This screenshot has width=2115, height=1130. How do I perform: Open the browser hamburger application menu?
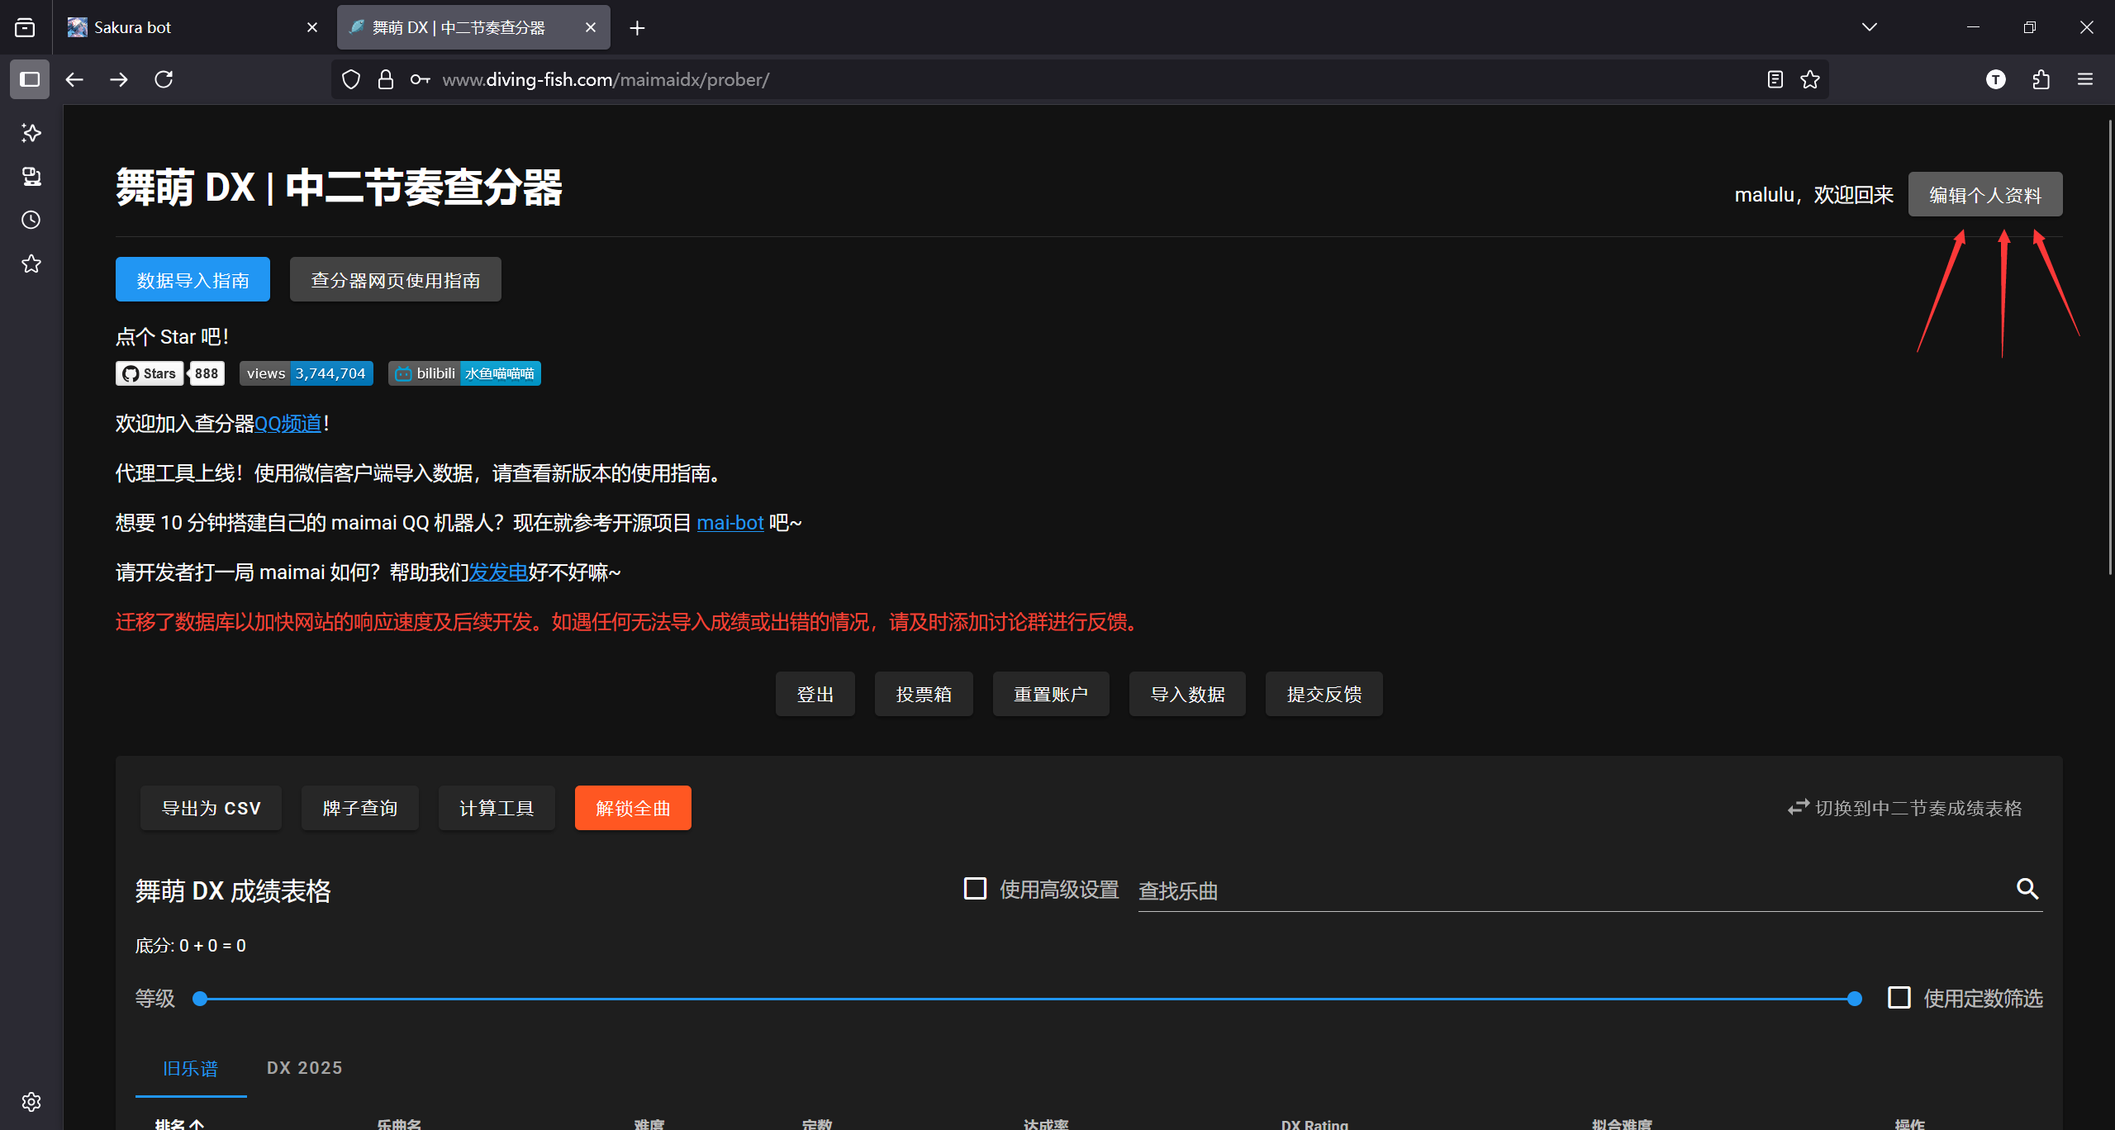point(2085,79)
